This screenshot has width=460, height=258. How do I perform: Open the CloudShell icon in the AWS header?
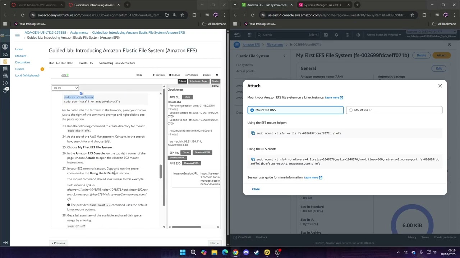pos(326,35)
